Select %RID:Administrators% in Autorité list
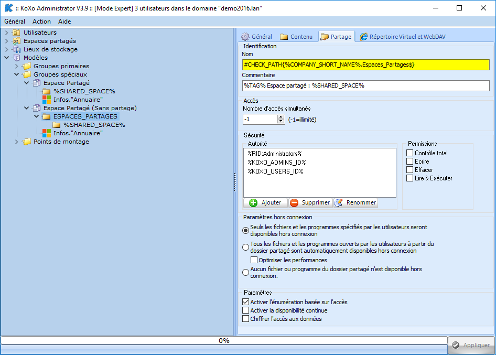Viewport: 496px width, 355px height. coord(275,154)
